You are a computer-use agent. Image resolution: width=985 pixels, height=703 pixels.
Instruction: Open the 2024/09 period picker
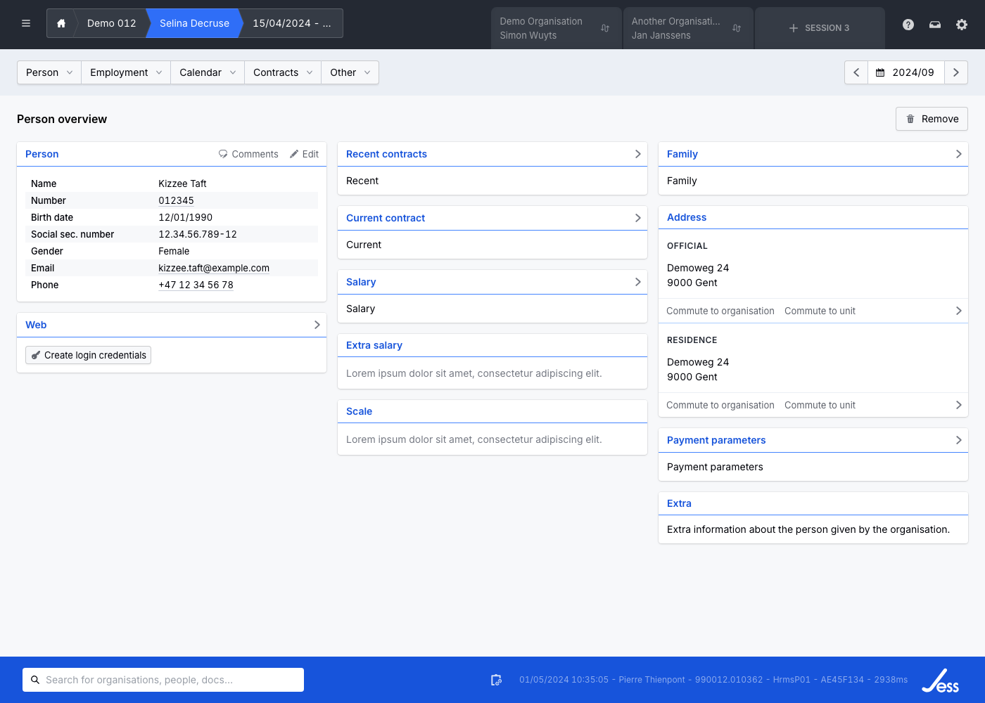tap(905, 72)
